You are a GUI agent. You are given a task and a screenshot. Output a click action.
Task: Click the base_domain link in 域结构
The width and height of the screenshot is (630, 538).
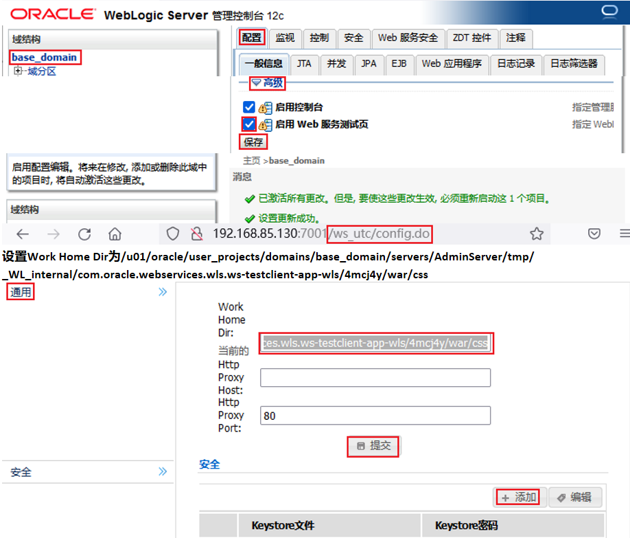pyautogui.click(x=45, y=58)
